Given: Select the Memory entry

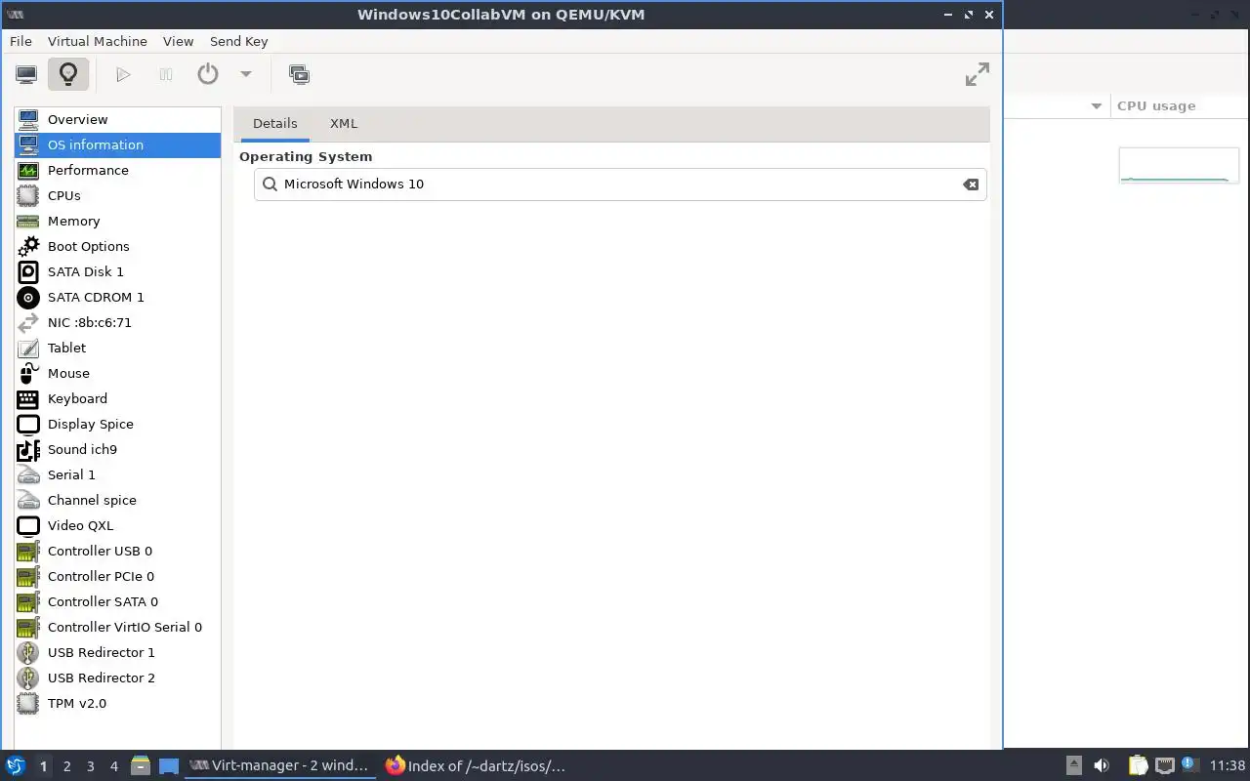Looking at the screenshot, I should click(117, 221).
